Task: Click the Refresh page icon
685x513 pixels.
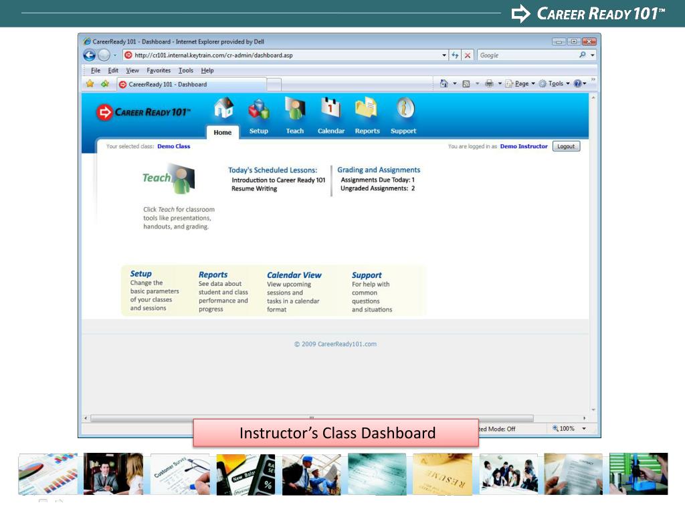Action: 455,55
